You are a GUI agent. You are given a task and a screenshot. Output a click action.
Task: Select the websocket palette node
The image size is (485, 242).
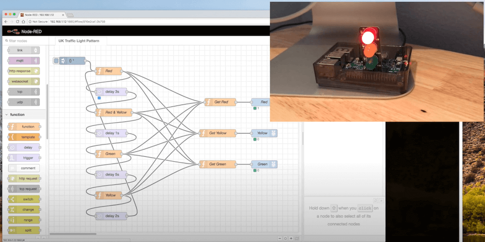pos(24,81)
